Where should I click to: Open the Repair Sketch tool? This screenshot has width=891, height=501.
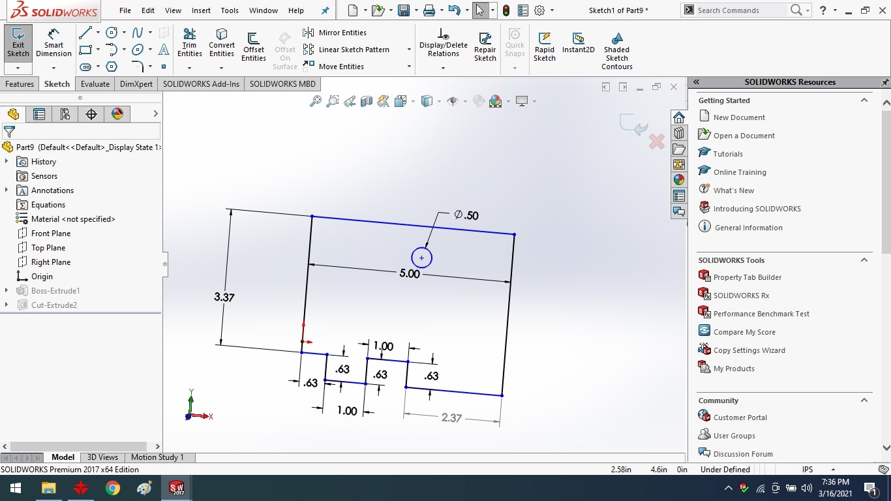click(485, 46)
